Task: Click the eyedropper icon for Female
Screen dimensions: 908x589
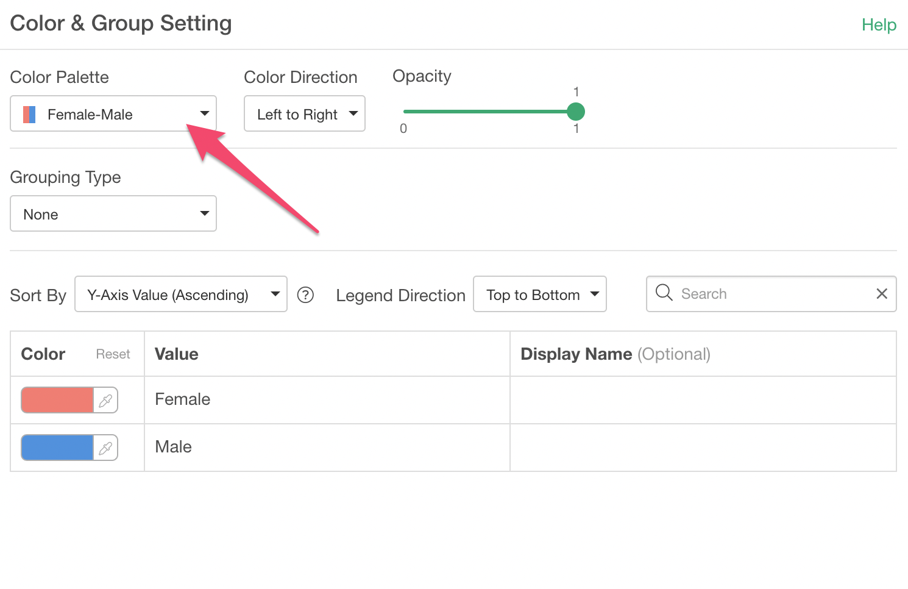Action: point(105,400)
